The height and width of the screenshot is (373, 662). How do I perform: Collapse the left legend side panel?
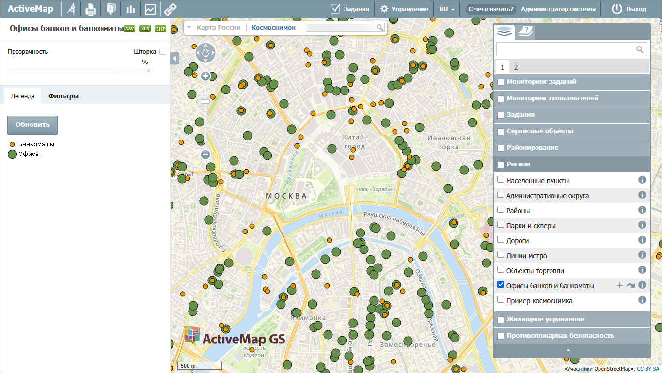pos(175,58)
